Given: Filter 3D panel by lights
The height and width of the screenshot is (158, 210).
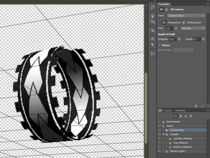Looking at the screenshot, I should click(x=191, y=116).
